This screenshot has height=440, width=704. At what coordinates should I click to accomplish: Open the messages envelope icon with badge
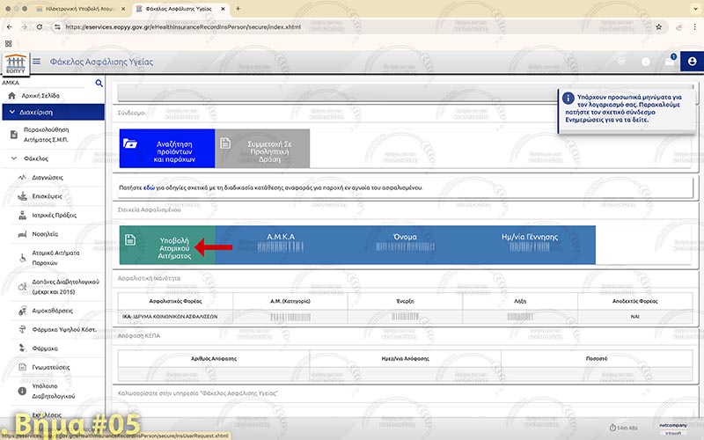pyautogui.click(x=670, y=62)
